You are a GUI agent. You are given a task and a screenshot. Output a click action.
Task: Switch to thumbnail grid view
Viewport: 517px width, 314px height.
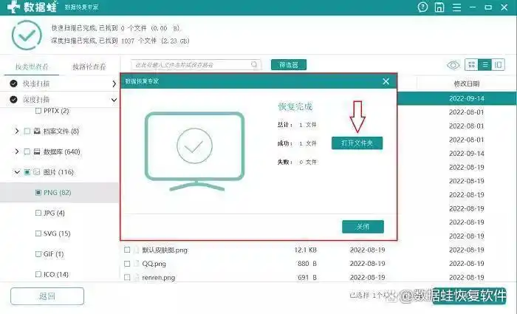coord(471,65)
